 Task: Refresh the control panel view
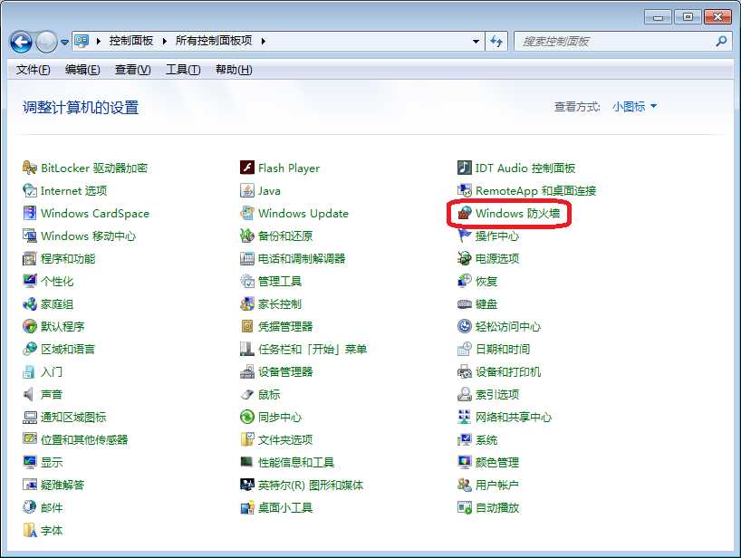tap(496, 42)
